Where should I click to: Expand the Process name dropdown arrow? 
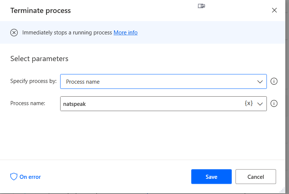260,104
